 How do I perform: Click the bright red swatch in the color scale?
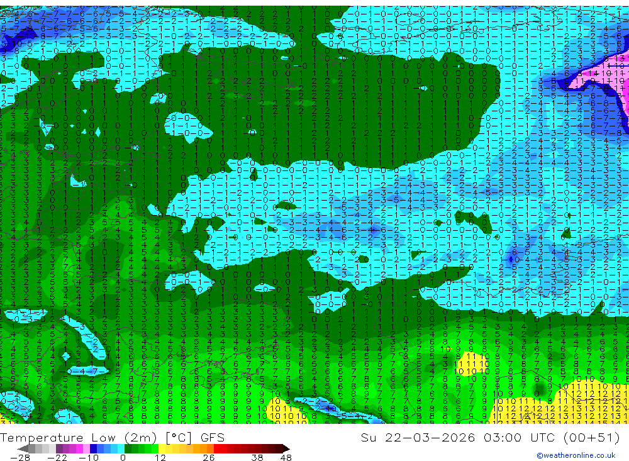click(217, 448)
